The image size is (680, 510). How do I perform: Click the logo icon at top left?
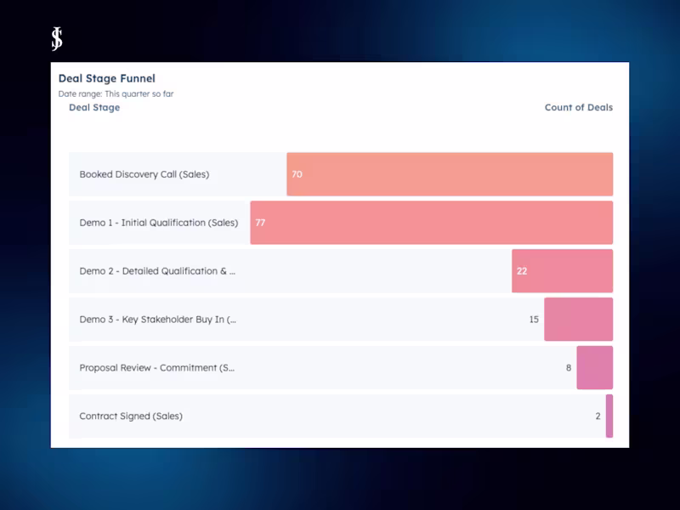[x=57, y=38]
